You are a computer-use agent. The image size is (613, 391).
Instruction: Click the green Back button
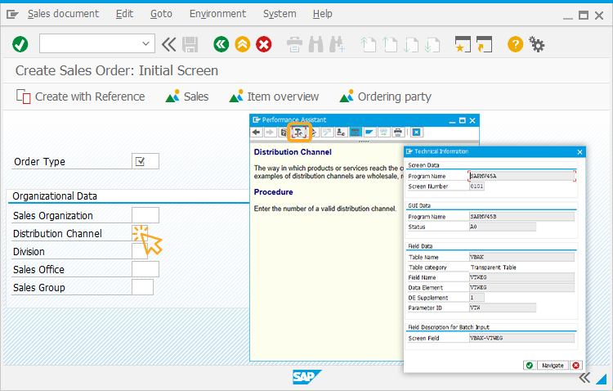221,44
